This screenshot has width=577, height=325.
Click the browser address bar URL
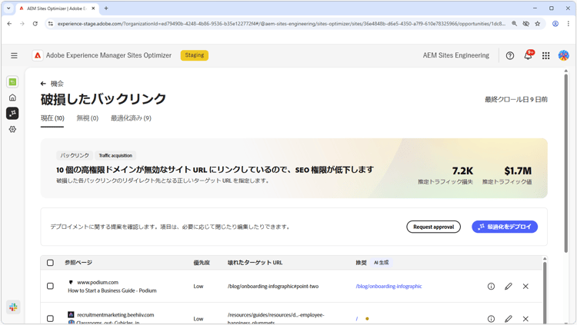click(x=282, y=24)
